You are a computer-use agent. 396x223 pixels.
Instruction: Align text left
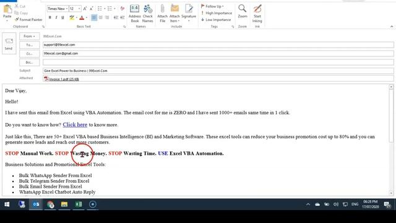tap(94, 17)
